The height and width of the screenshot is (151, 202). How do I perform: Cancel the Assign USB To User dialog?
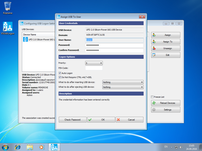pos(129,119)
